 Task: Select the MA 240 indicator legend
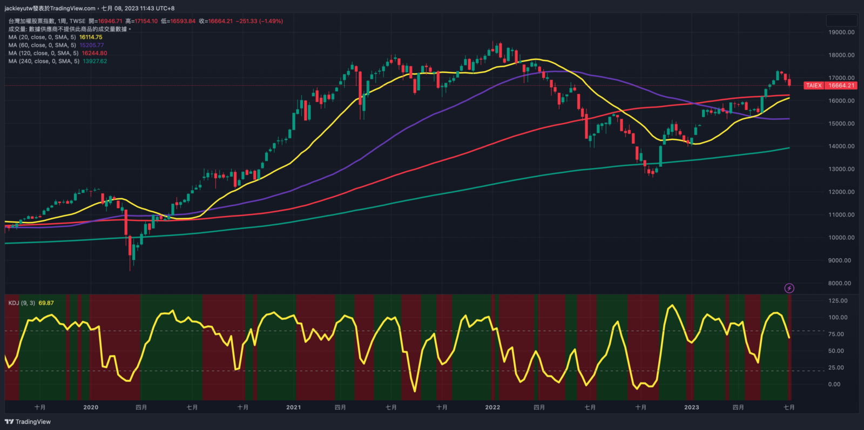coord(43,62)
